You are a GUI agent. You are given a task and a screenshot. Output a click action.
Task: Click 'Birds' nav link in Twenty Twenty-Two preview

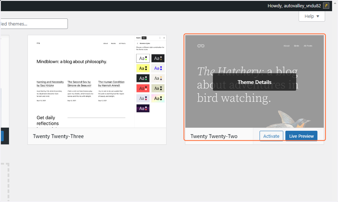pos(296,46)
